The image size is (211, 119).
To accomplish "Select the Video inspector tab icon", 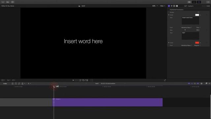I will point(174,6).
